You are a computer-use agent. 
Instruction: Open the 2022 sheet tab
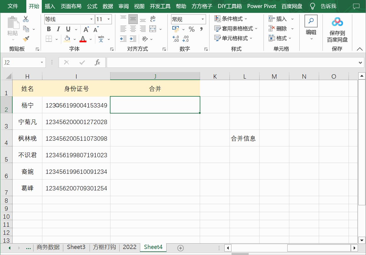pos(129,247)
